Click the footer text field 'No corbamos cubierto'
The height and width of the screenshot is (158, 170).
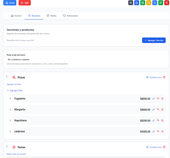coord(86,59)
